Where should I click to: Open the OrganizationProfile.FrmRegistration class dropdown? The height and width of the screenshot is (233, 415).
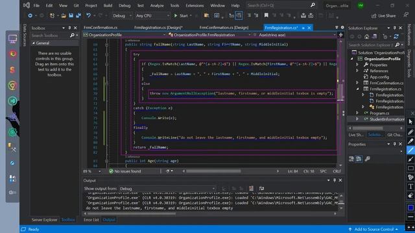tap(209, 35)
